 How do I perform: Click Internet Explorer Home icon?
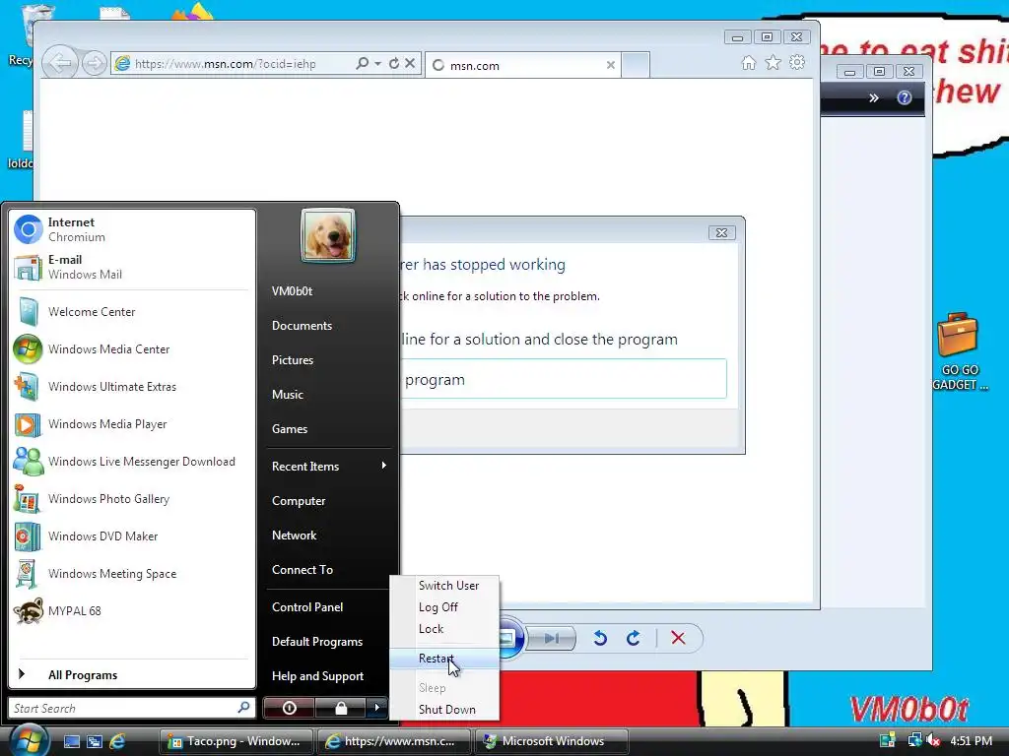pos(749,62)
